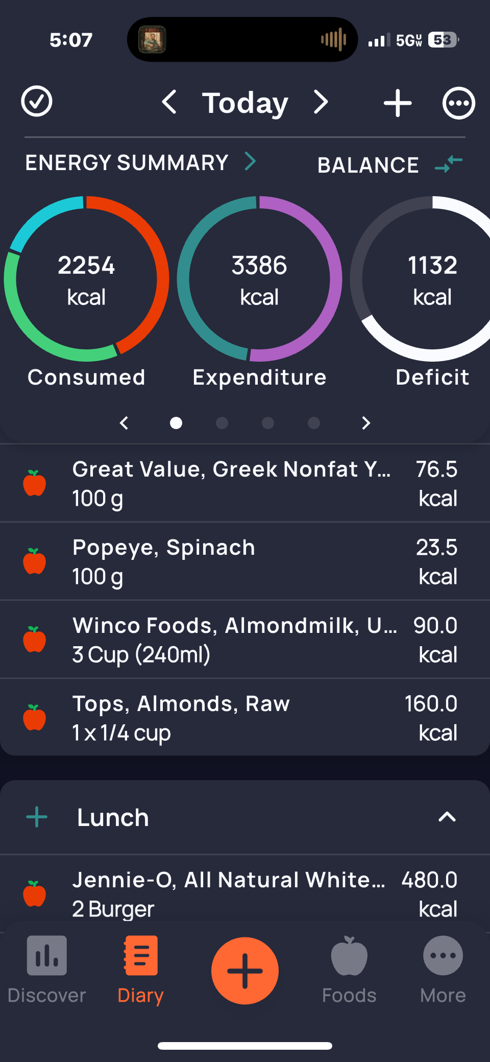This screenshot has height=1062, width=490.
Task: Go to previous day with left chevron
Action: click(x=169, y=102)
